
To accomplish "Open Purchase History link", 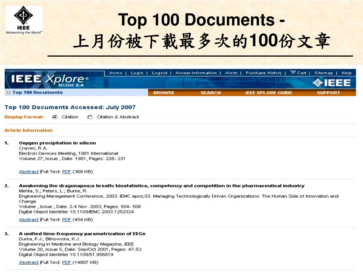I will (264, 73).
